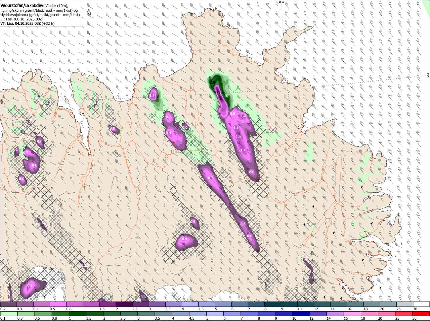430x321 pixels.
Task: Click the 0.8 value inside the large pink band
Action: 232,114
